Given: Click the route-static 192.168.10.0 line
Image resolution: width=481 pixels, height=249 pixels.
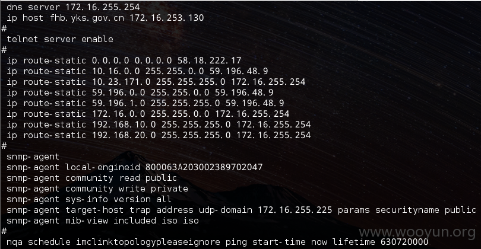Looking at the screenshot, I should coord(159,124).
